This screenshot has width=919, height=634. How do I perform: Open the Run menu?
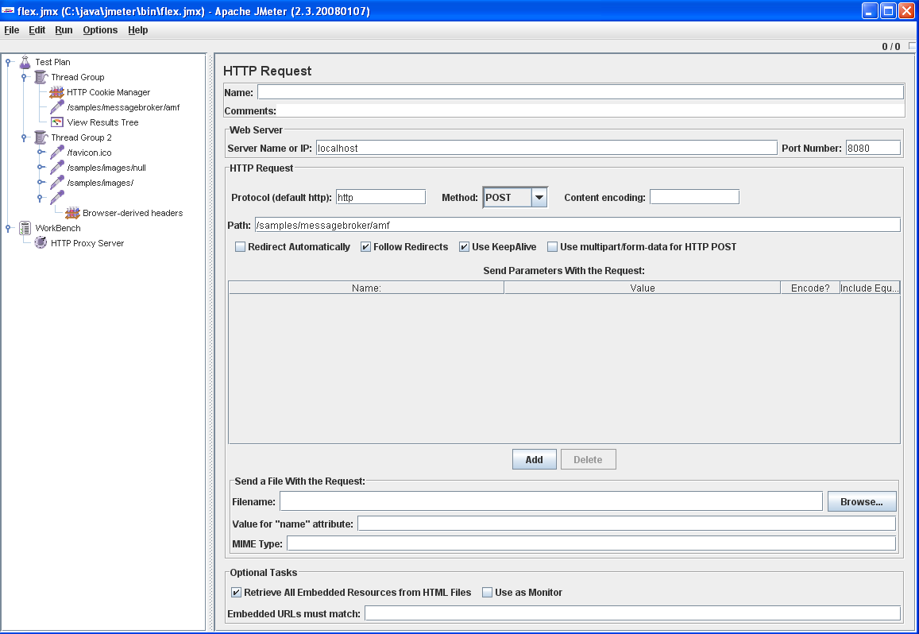click(x=64, y=30)
